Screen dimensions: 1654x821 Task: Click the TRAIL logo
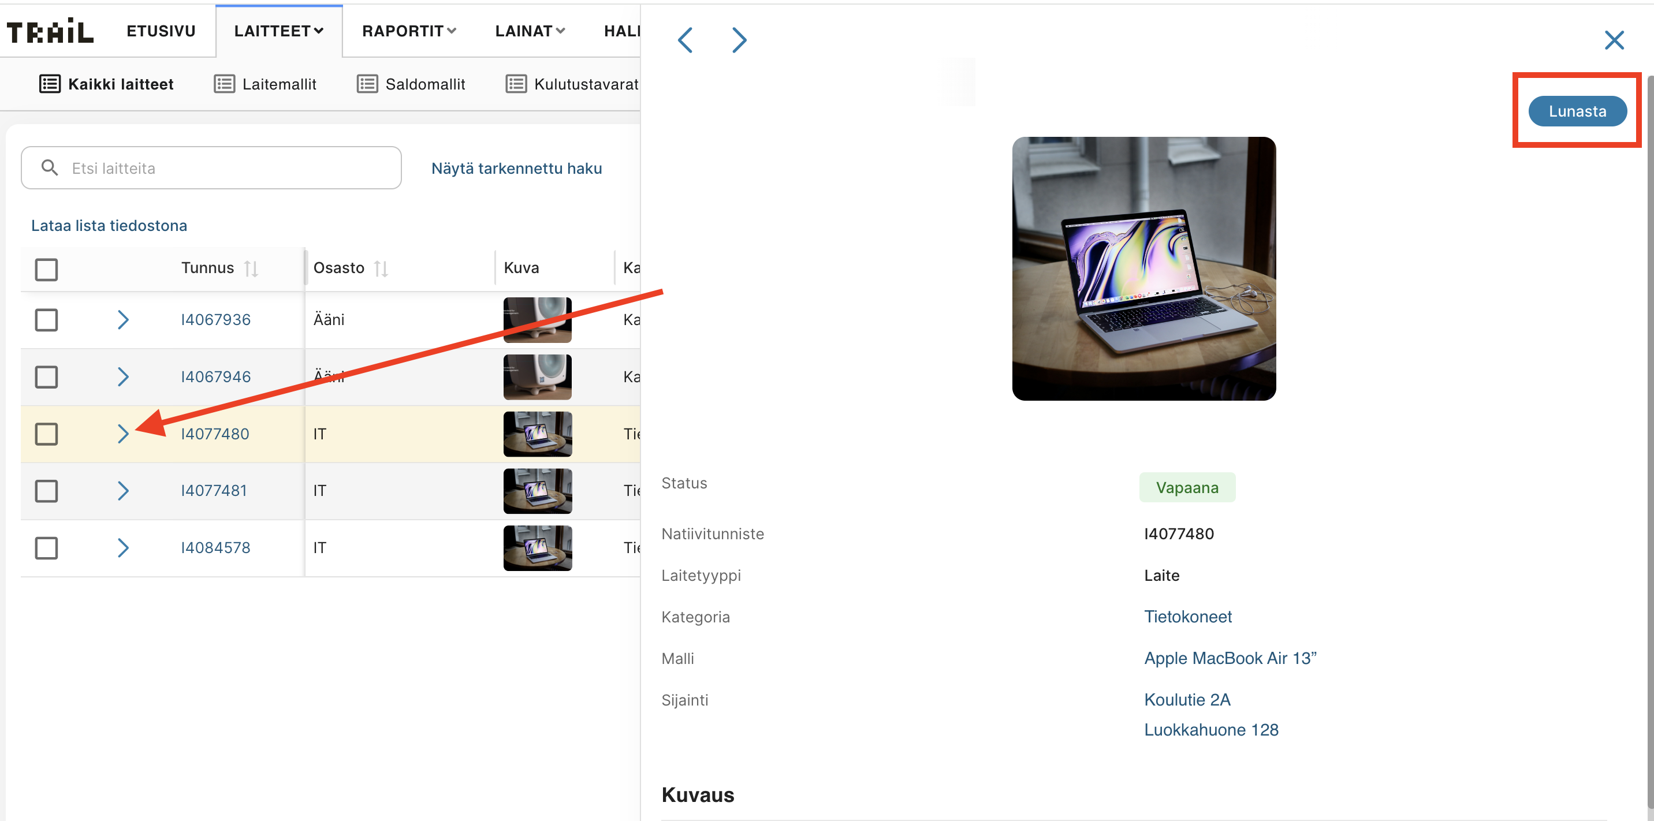click(x=50, y=31)
